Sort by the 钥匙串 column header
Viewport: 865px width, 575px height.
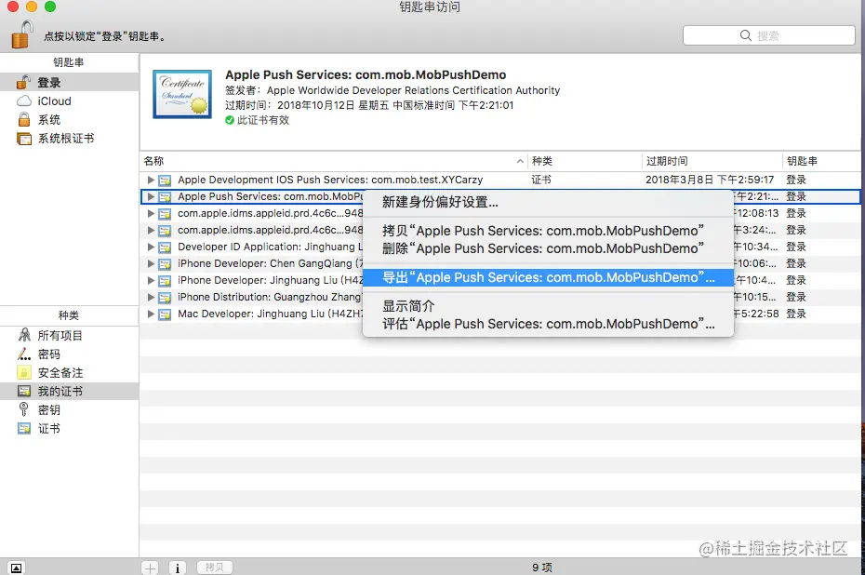[821, 161]
